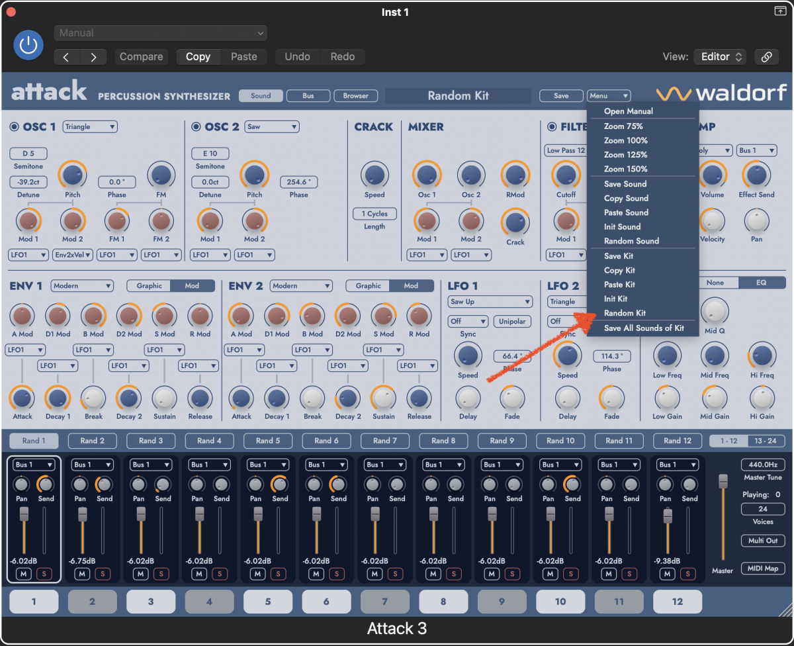The image size is (794, 646).
Task: Click the Compare button
Action: point(141,57)
